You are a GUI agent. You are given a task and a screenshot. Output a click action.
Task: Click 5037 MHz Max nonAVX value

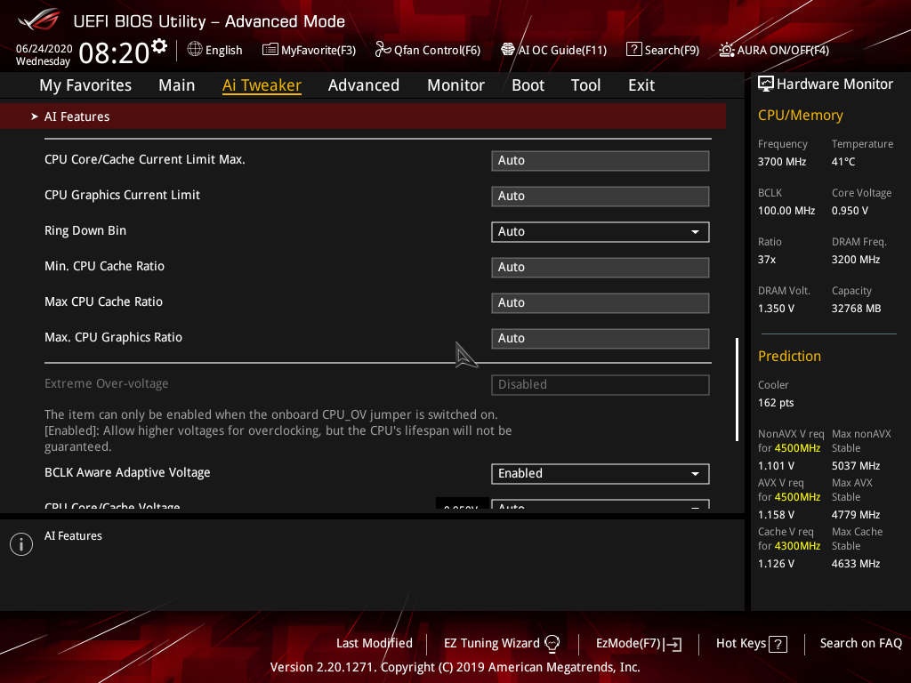(855, 466)
